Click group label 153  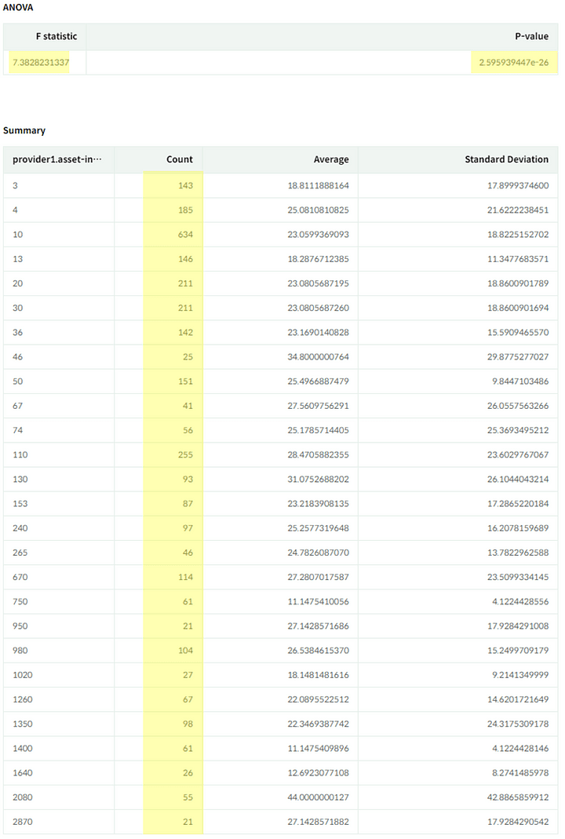pos(20,504)
